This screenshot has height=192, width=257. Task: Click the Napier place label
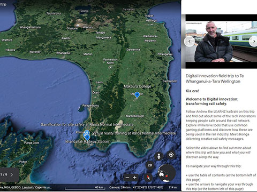pos(149,15)
